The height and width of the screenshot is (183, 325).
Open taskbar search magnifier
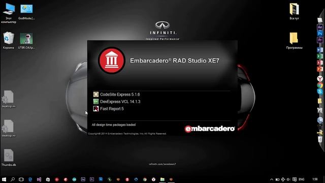click(x=13, y=179)
